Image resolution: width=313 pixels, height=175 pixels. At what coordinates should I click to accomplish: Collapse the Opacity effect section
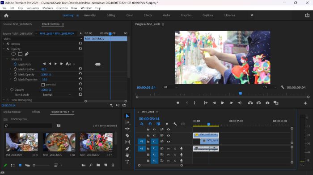click(x=4, y=49)
